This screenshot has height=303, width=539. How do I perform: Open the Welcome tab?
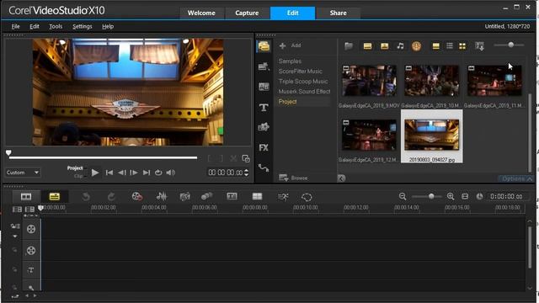[201, 13]
